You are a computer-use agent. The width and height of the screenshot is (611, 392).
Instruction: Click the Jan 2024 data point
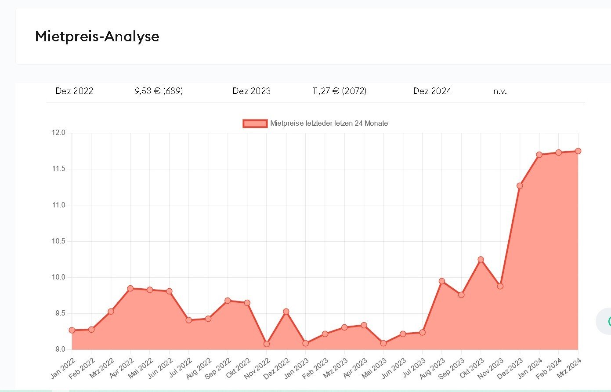point(539,155)
